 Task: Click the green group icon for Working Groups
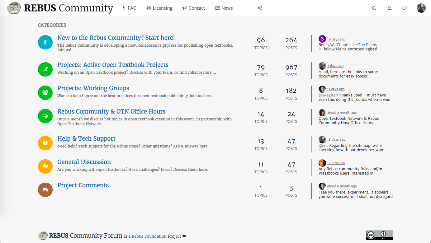[45, 92]
